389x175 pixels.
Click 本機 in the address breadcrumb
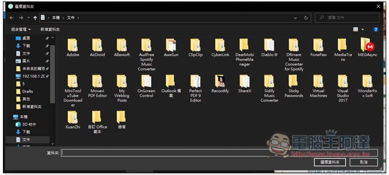click(x=55, y=18)
